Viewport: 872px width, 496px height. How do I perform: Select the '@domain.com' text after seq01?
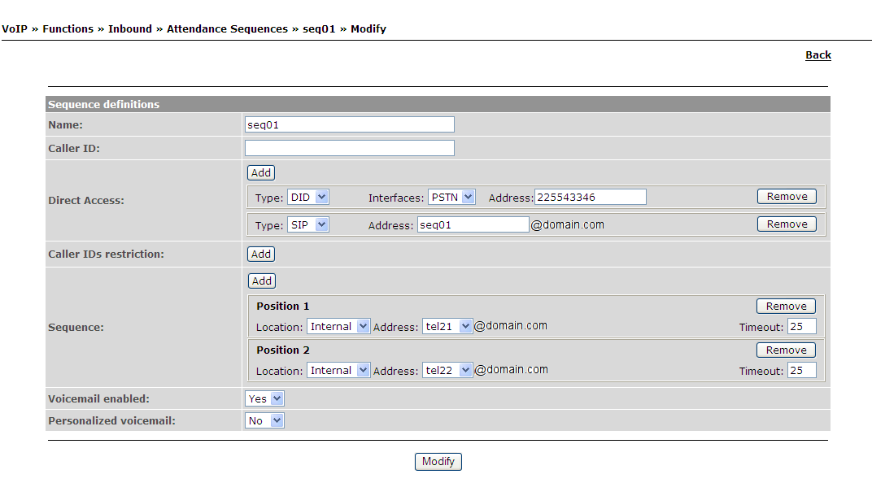tap(567, 224)
